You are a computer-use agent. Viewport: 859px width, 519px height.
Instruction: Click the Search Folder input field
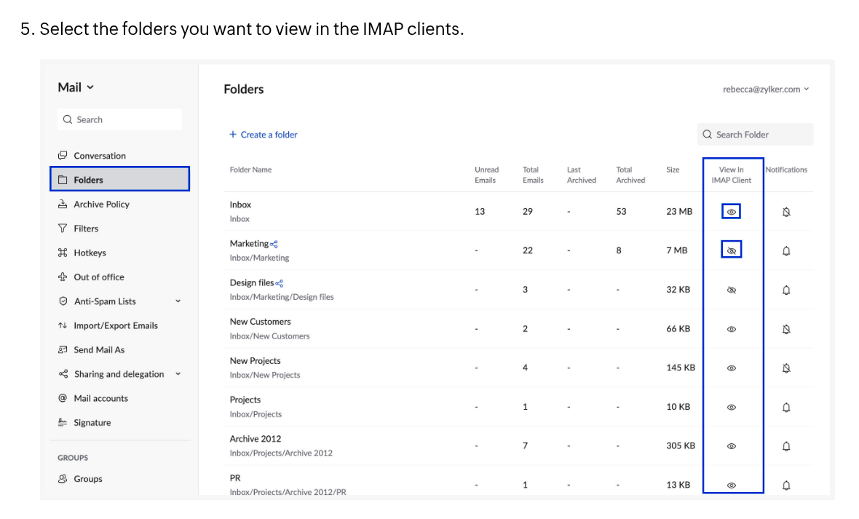pos(756,135)
